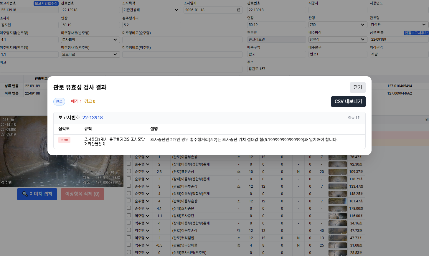The image size is (429, 256).
Task: Close the dialog with the 닫기 button
Action: [357, 87]
